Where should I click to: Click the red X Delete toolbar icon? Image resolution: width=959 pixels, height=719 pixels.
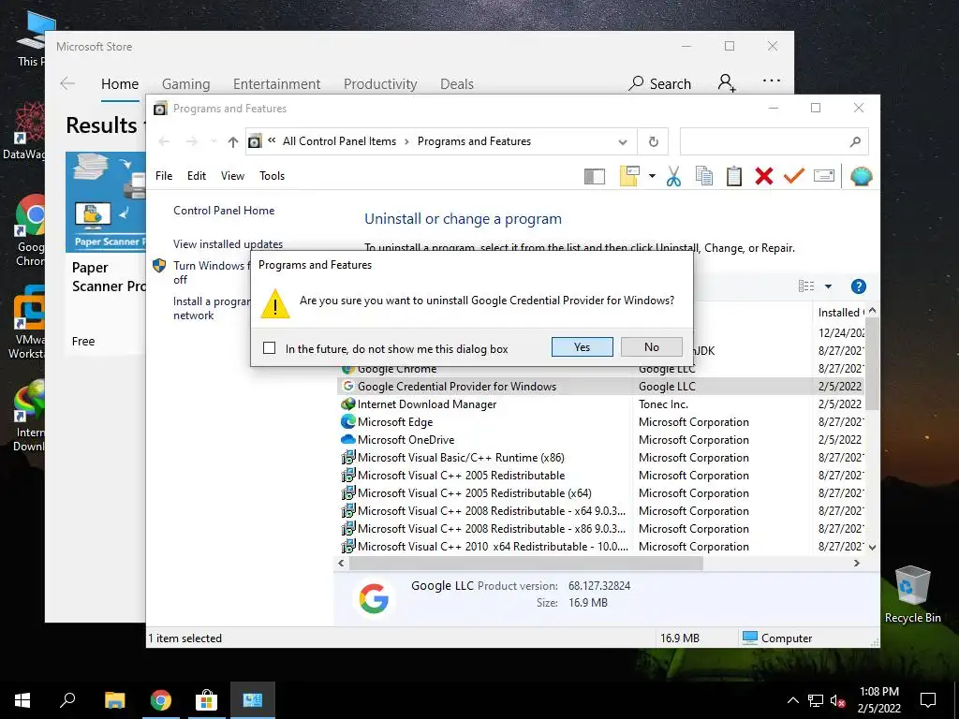(x=764, y=176)
